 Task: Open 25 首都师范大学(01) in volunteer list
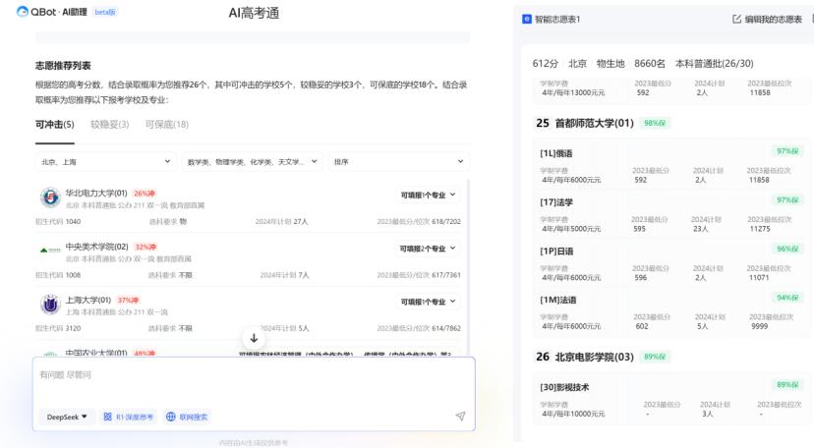click(x=585, y=123)
